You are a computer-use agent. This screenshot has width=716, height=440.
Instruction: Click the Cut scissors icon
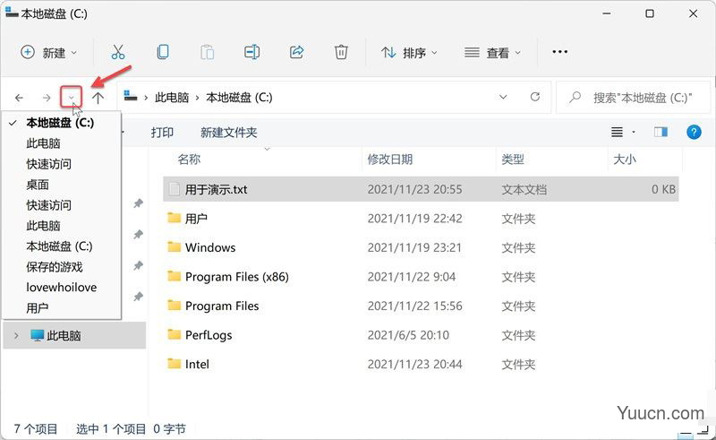(118, 52)
